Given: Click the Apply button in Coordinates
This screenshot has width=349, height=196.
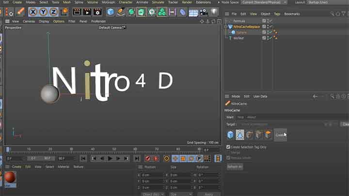Looking at the screenshot, I should pos(209,194).
